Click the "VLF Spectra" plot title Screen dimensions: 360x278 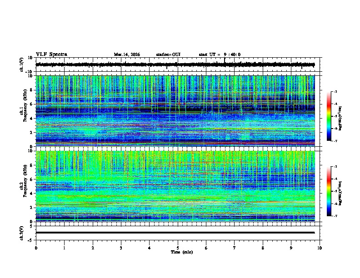pos(51,55)
